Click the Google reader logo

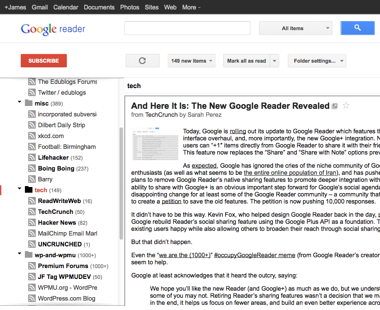coord(53,29)
